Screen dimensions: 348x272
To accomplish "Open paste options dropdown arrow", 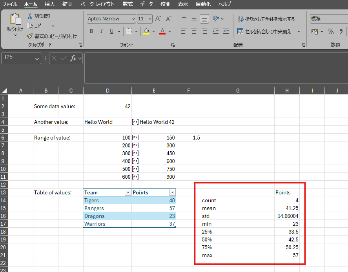I will [x=15, y=35].
